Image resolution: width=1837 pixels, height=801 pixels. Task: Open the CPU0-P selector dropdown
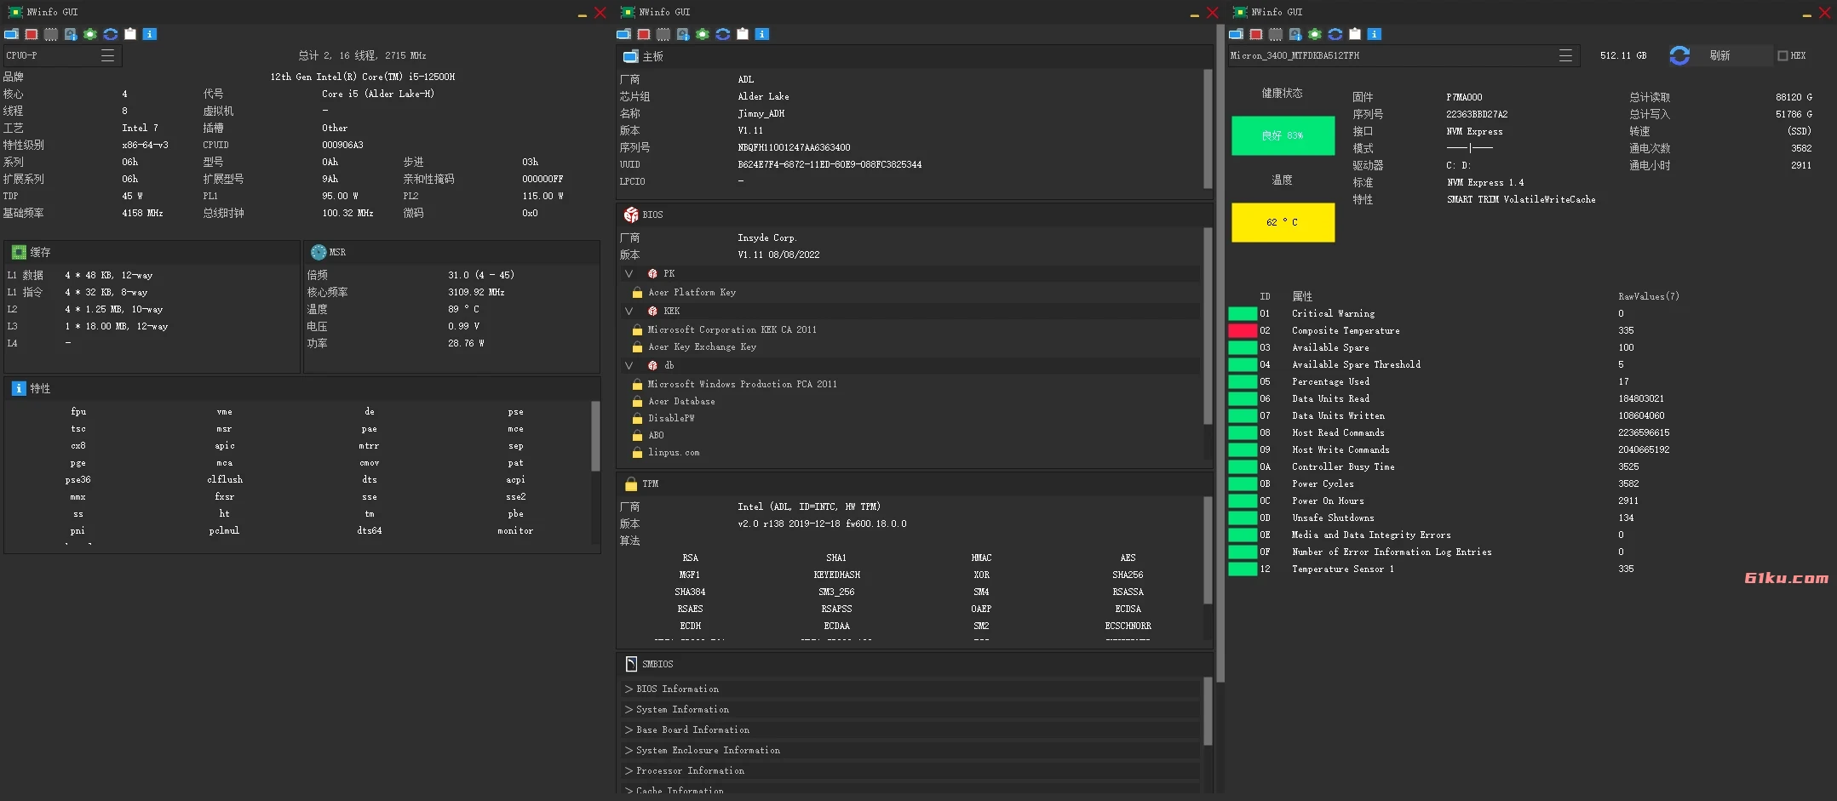click(x=62, y=55)
